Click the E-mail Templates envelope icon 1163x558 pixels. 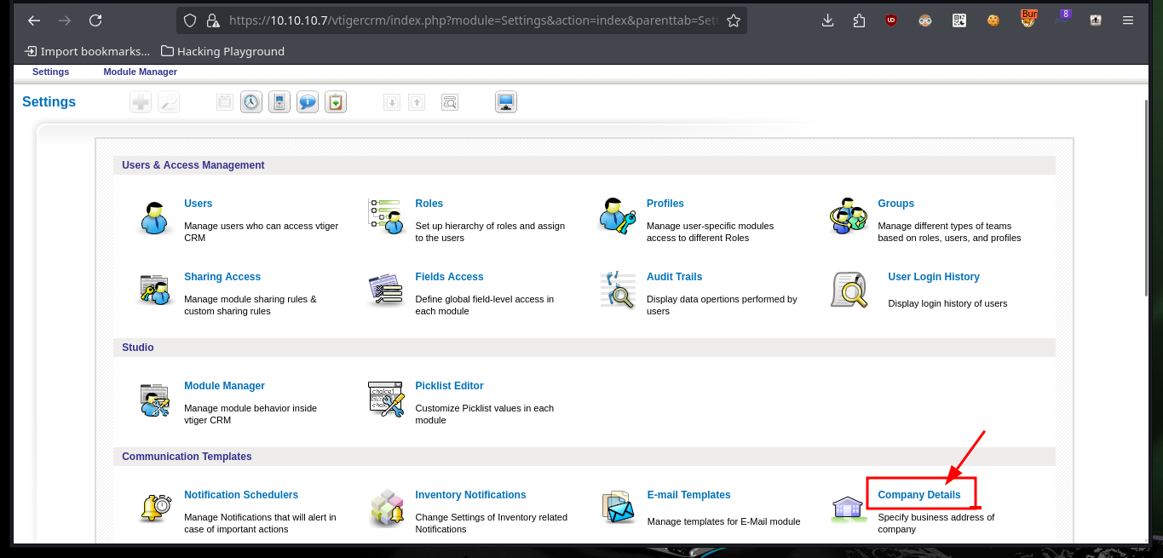point(619,508)
